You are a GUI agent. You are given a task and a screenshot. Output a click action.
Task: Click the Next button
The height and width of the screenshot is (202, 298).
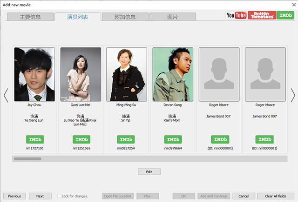point(40,196)
